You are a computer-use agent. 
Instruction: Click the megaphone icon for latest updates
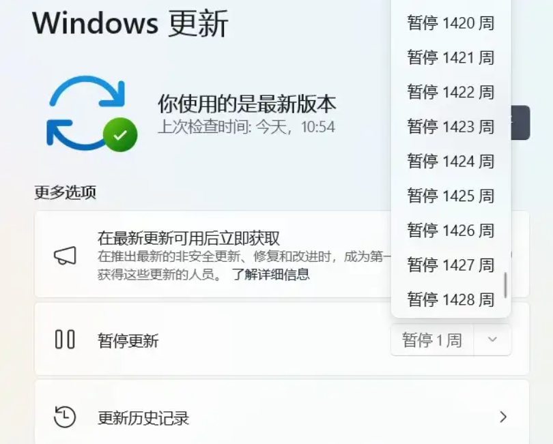pyautogui.click(x=65, y=255)
